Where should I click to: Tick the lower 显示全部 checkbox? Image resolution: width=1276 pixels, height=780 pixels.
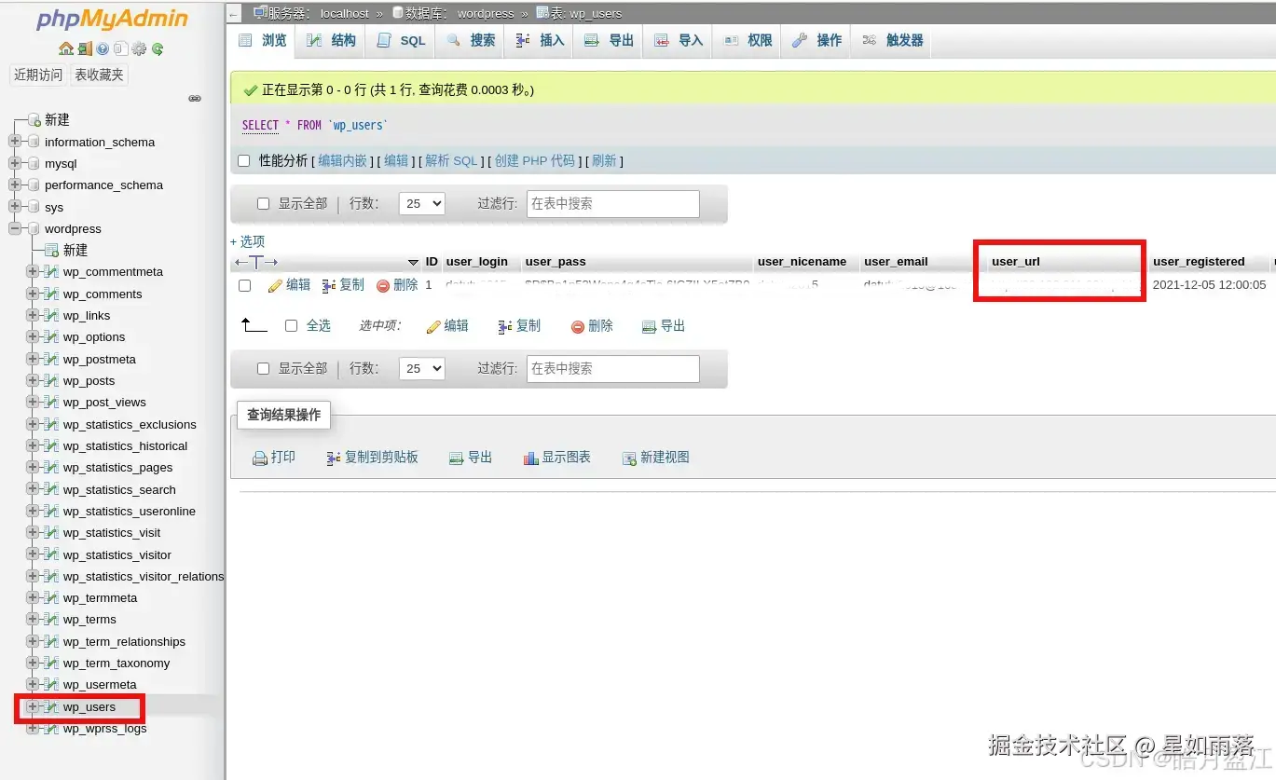(263, 368)
